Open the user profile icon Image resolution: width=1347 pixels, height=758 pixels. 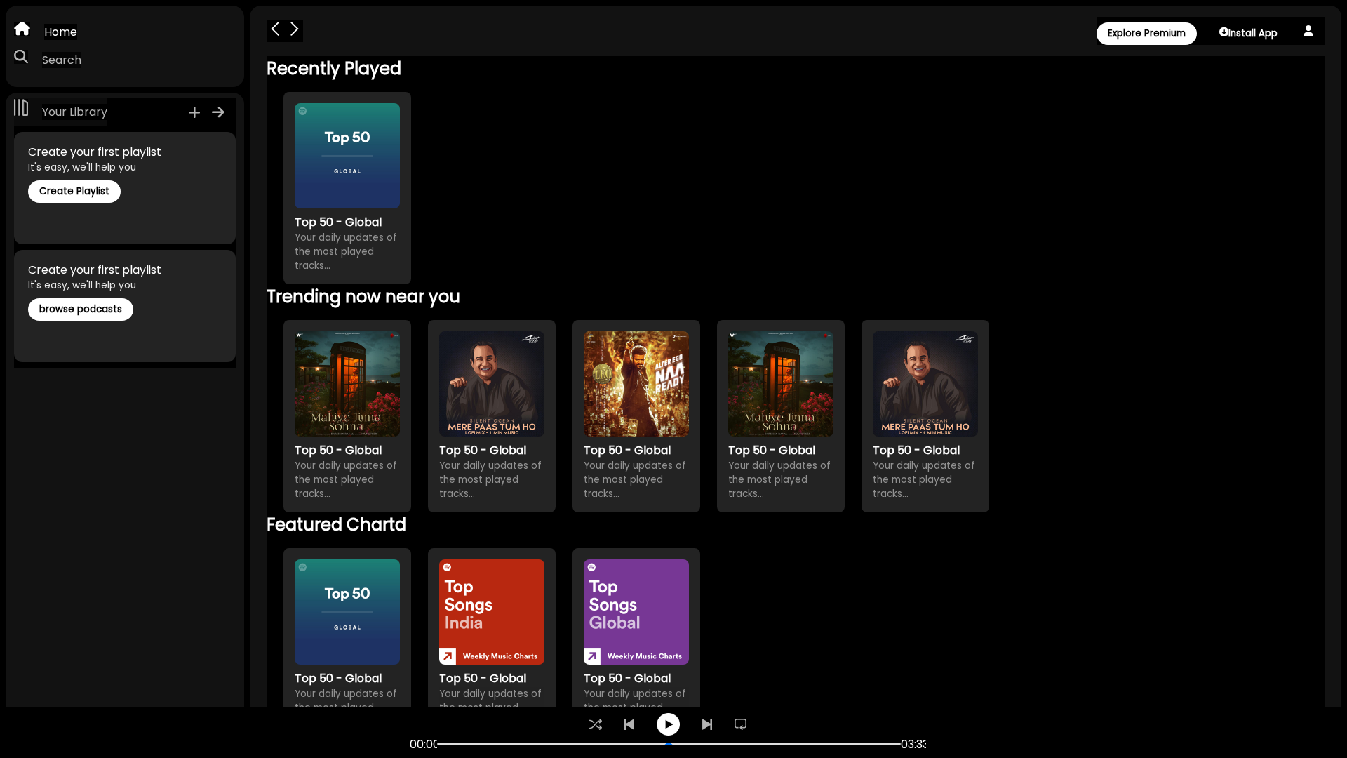pyautogui.click(x=1308, y=31)
